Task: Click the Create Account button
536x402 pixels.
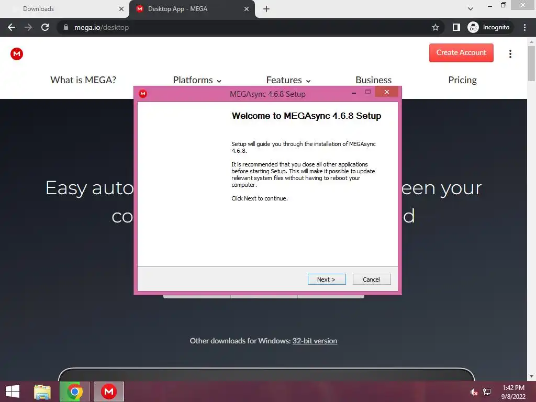Action: [x=461, y=53]
